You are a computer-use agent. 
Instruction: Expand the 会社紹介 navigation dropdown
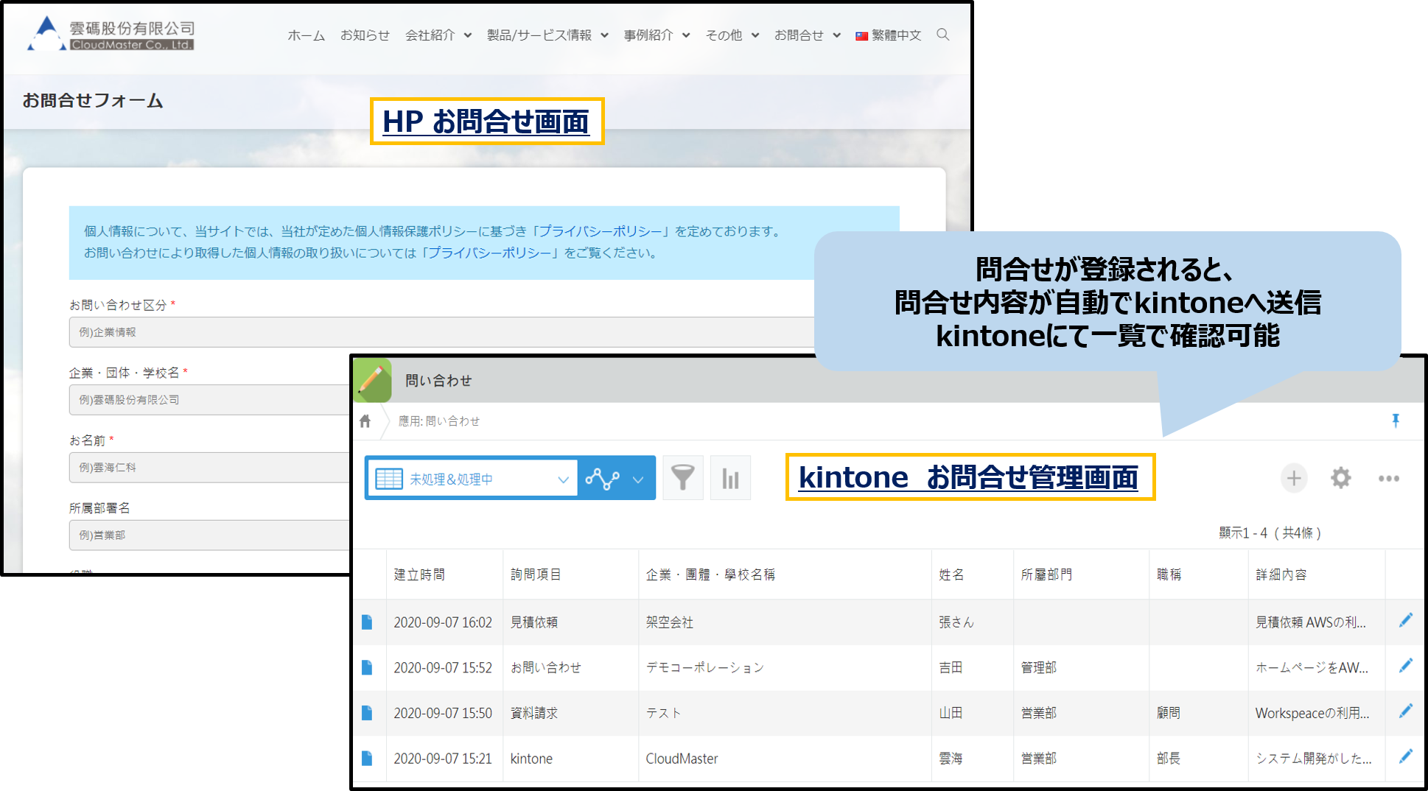467,35
